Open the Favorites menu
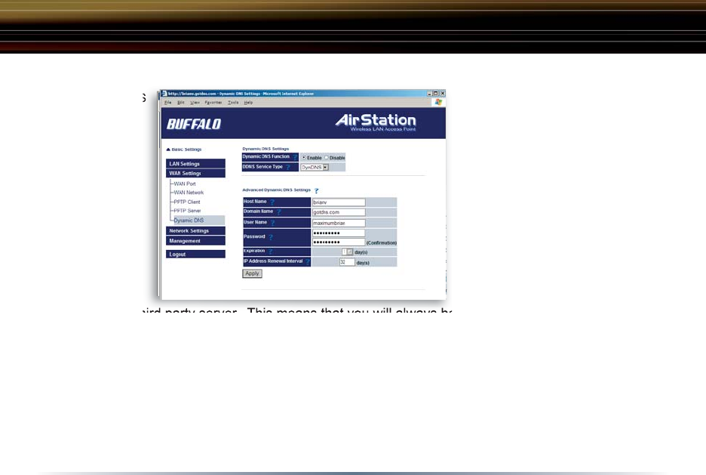706x475 pixels. (x=213, y=103)
